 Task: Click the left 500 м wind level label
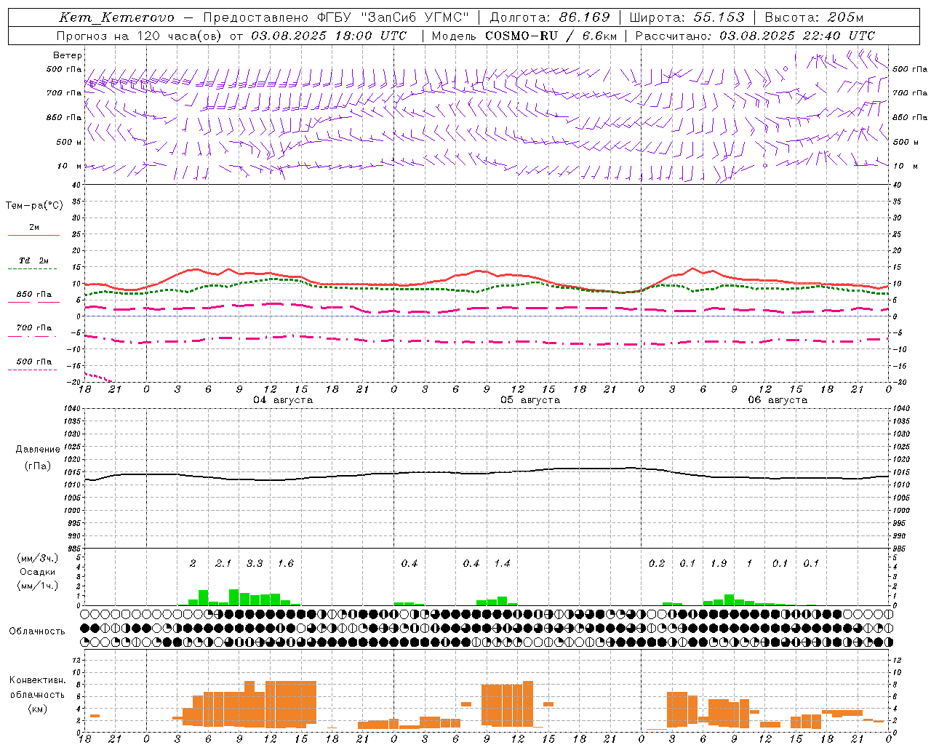69,142
